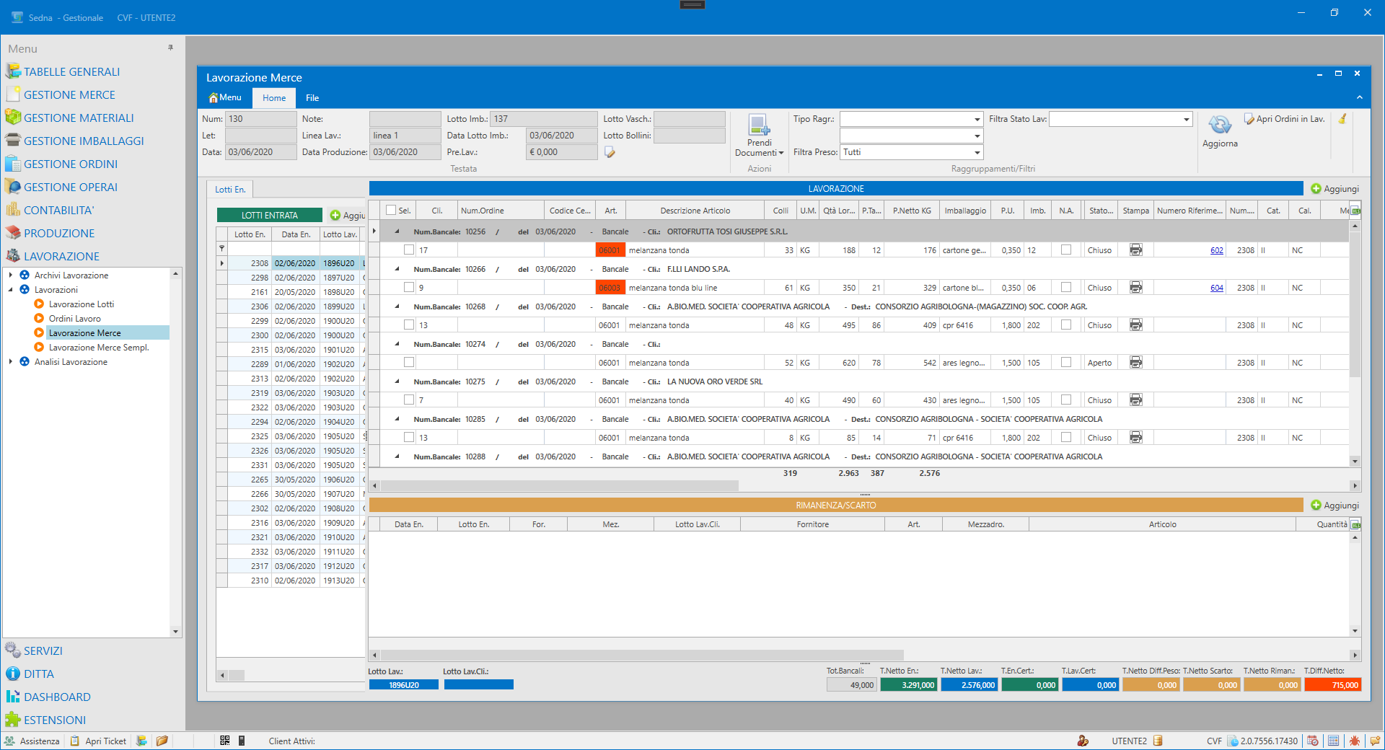Screen dimensions: 1385x750
Task: Open the ribbon Menu tab
Action: click(x=225, y=97)
